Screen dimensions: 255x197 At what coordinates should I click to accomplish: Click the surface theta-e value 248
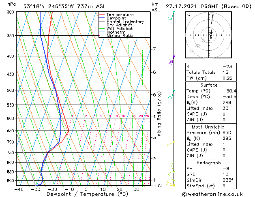point(227,103)
